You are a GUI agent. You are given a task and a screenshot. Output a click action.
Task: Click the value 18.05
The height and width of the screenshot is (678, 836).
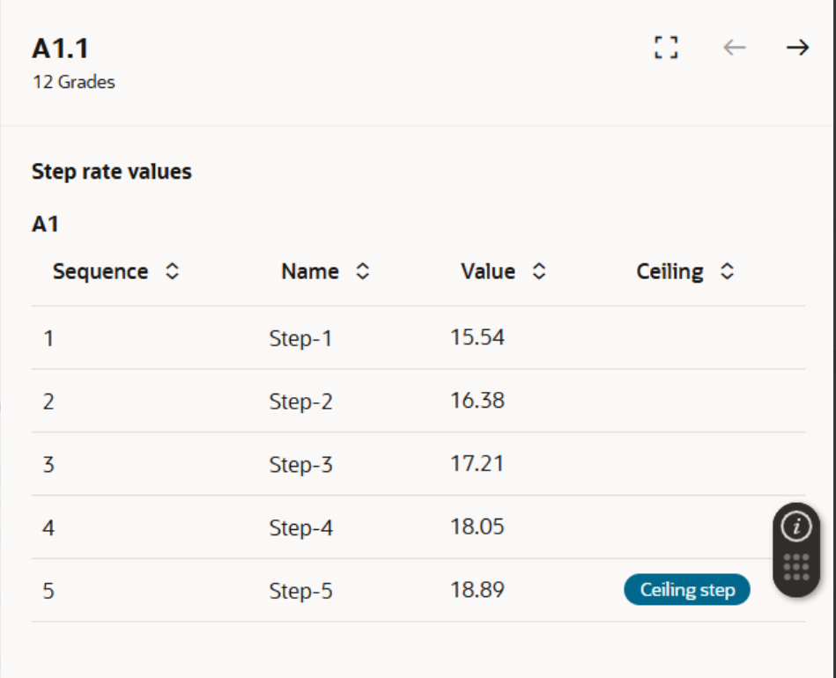(x=477, y=527)
